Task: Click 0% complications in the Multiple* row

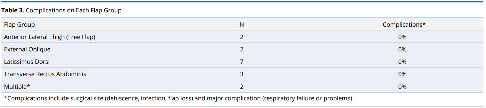Action: 402,87
